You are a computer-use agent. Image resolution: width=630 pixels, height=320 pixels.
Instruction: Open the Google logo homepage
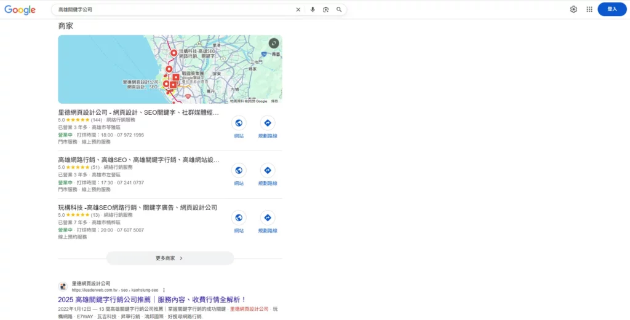[20, 10]
